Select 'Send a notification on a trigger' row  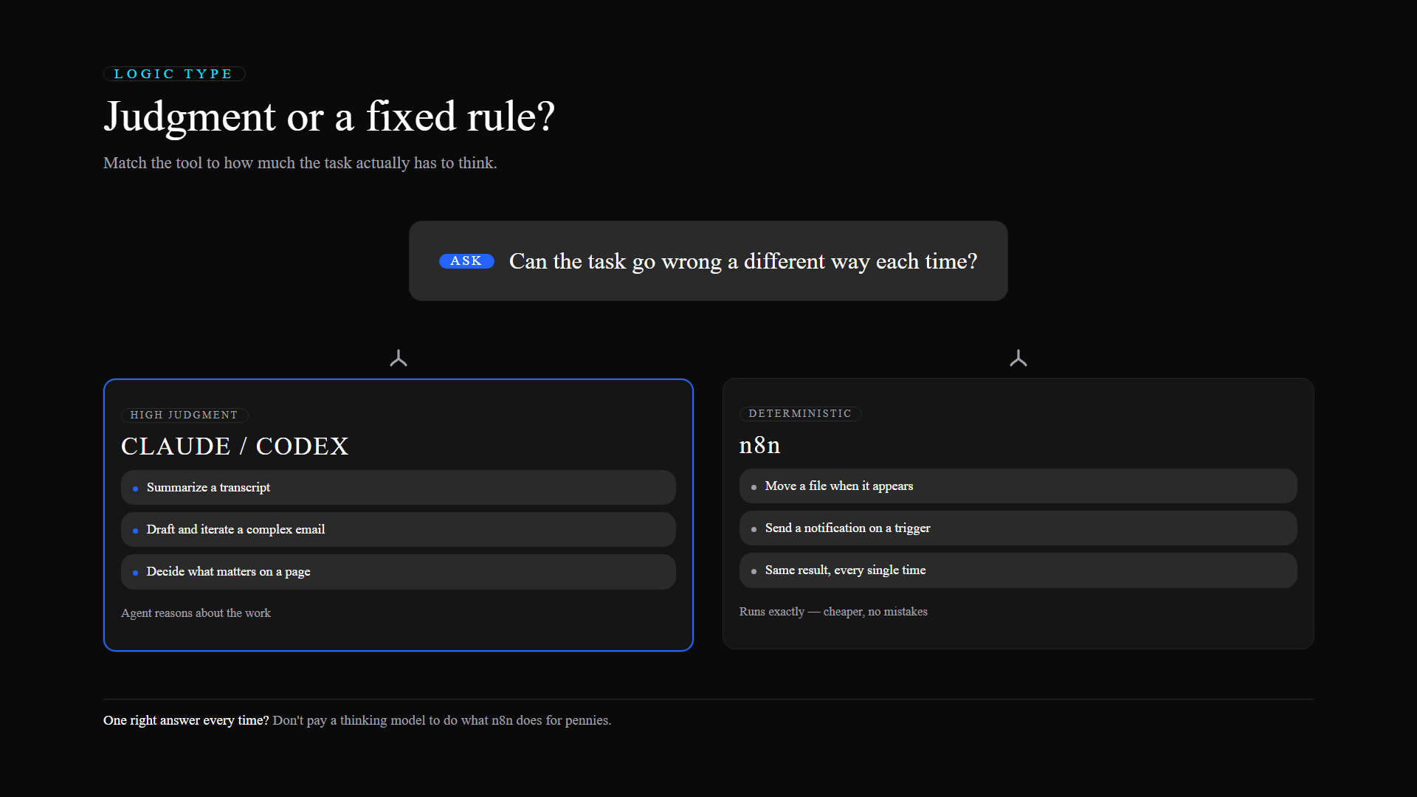tap(1018, 528)
